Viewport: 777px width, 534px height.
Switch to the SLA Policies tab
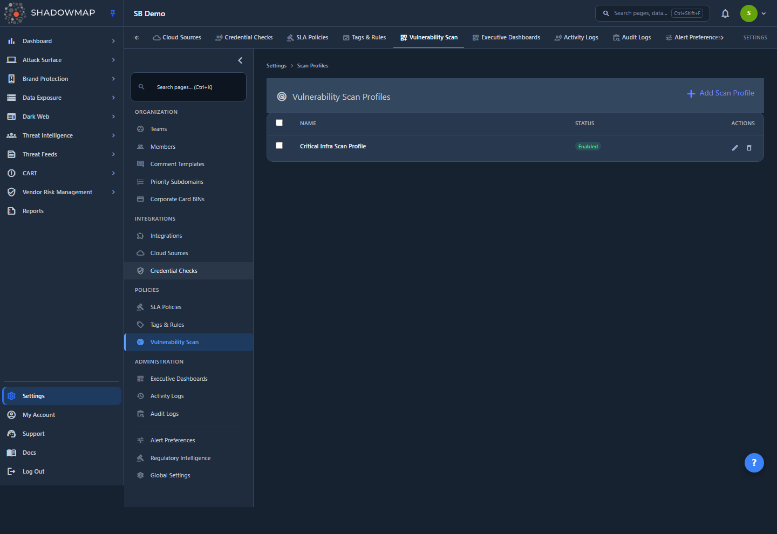308,38
